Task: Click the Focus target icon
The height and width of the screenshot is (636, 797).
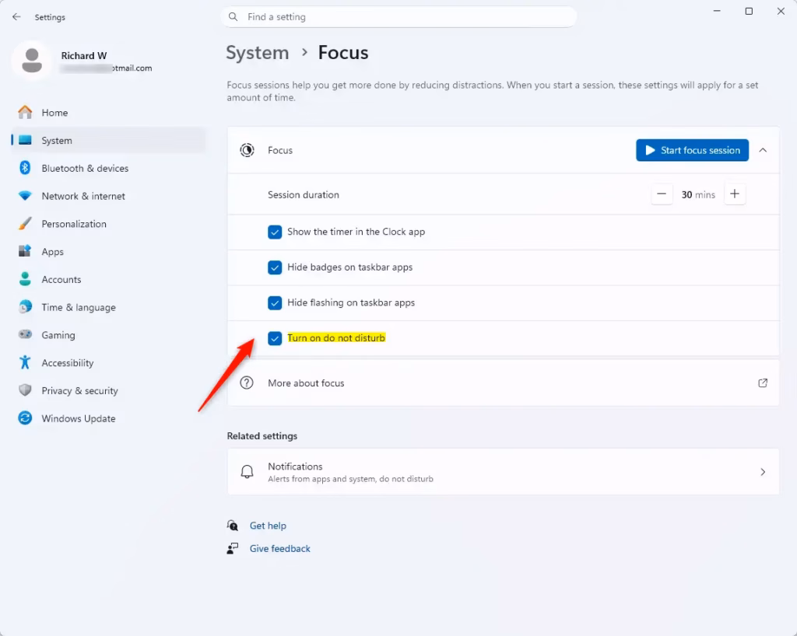Action: pyautogui.click(x=247, y=150)
